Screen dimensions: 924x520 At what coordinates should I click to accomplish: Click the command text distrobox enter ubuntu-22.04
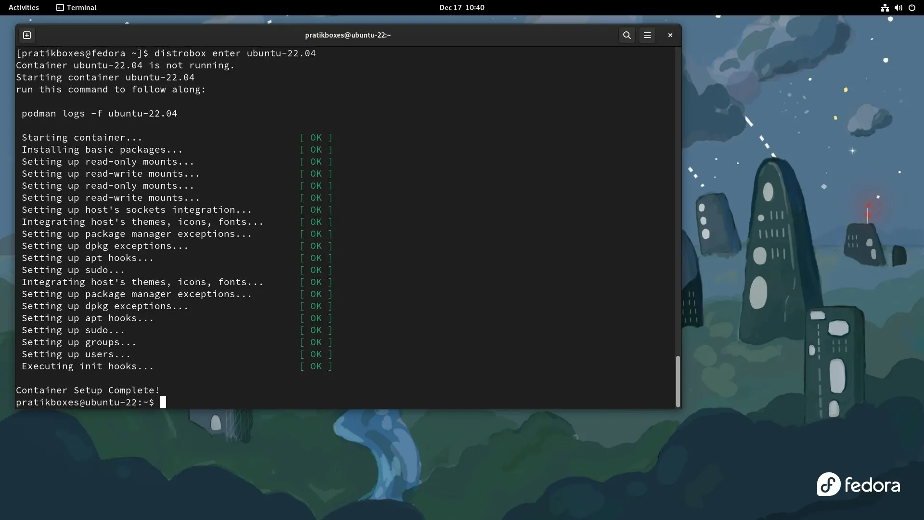[x=235, y=53]
